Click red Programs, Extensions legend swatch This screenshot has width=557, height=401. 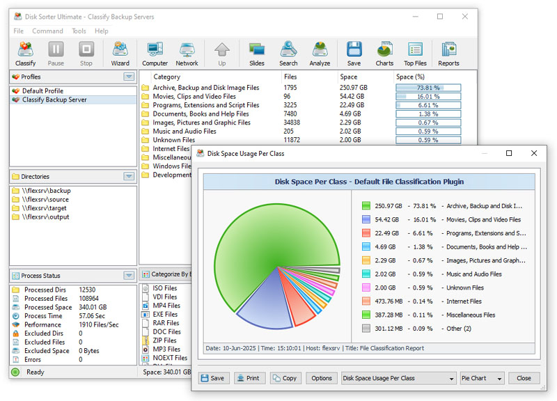pyautogui.click(x=366, y=233)
